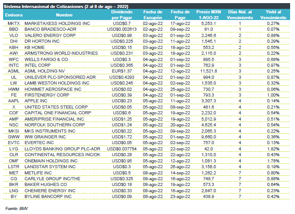This screenshot has height=214, width=295.
Task: Select the MKTX ticker cell
Action: click(14, 24)
